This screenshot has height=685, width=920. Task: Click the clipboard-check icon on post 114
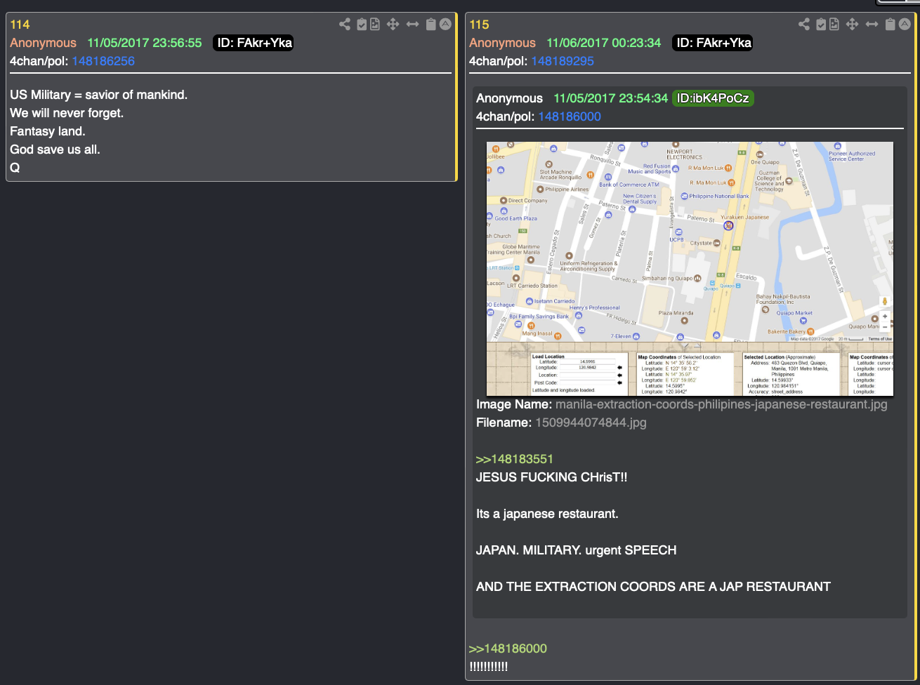pos(362,25)
